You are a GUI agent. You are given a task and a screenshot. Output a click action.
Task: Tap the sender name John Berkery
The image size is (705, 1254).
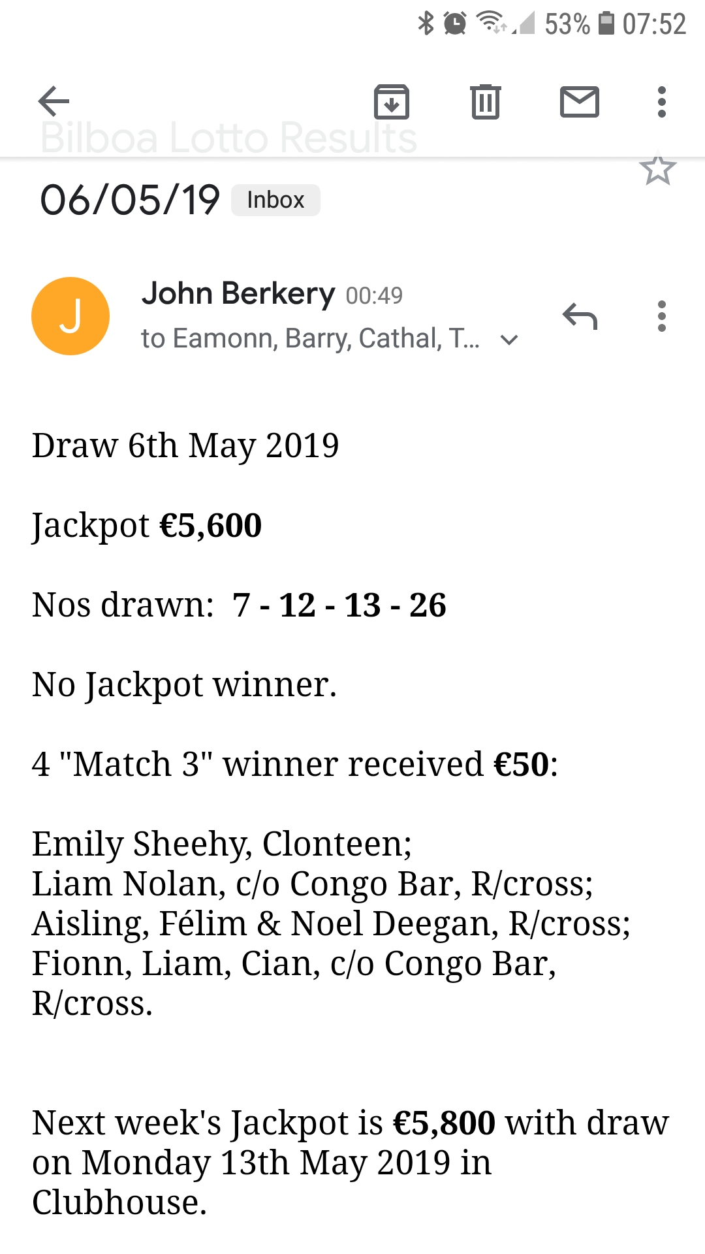click(x=238, y=294)
